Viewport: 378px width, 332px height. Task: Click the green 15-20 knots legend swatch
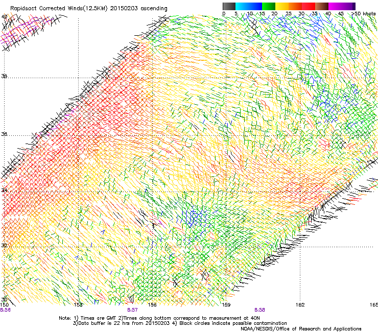click(269, 6)
